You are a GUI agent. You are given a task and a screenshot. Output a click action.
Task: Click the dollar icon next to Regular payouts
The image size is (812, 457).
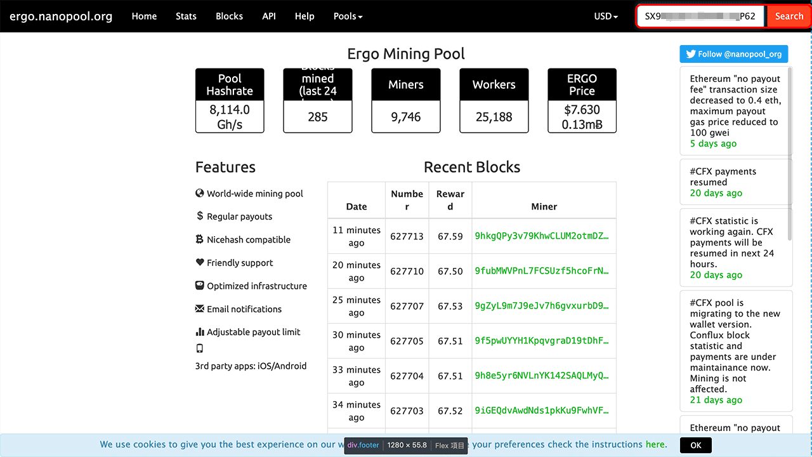[200, 216]
